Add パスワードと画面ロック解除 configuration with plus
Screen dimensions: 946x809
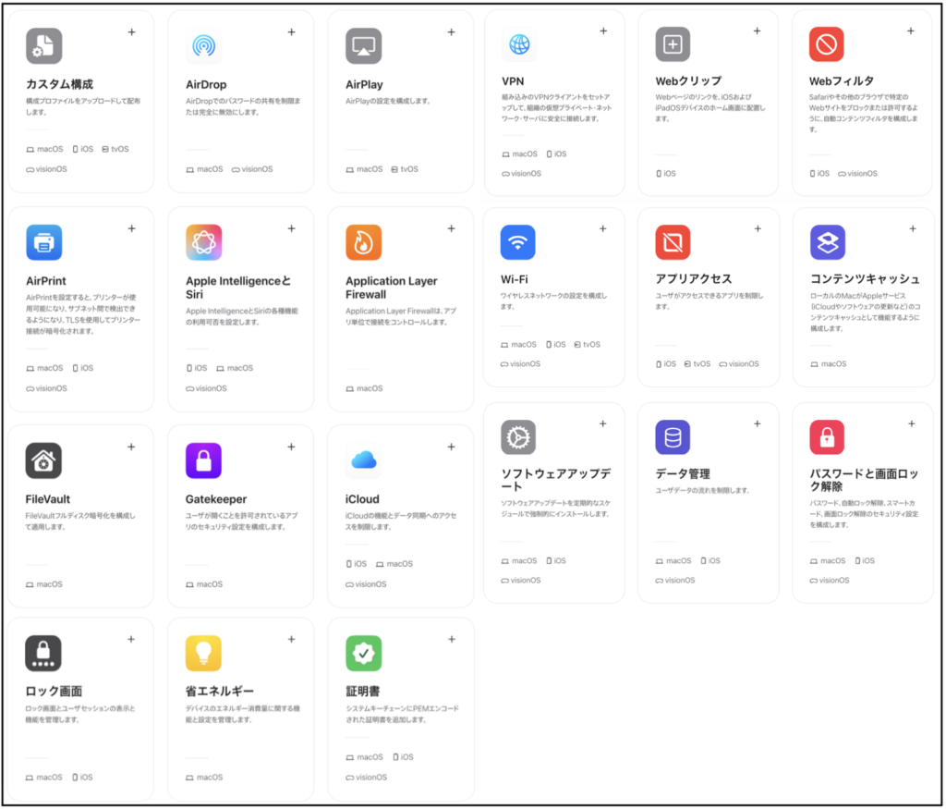click(912, 423)
